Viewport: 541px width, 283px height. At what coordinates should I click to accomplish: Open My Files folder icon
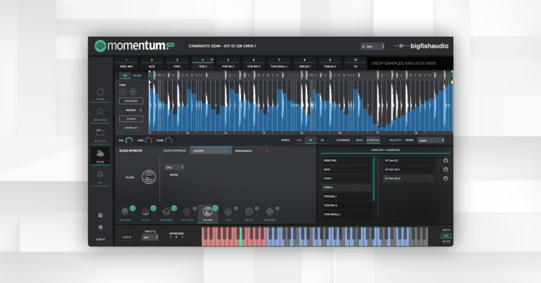click(x=100, y=133)
